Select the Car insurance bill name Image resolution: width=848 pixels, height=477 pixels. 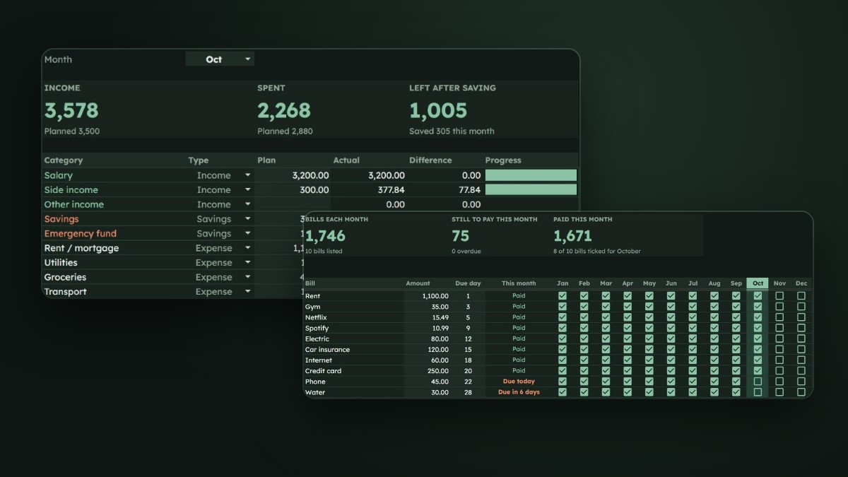(x=327, y=350)
